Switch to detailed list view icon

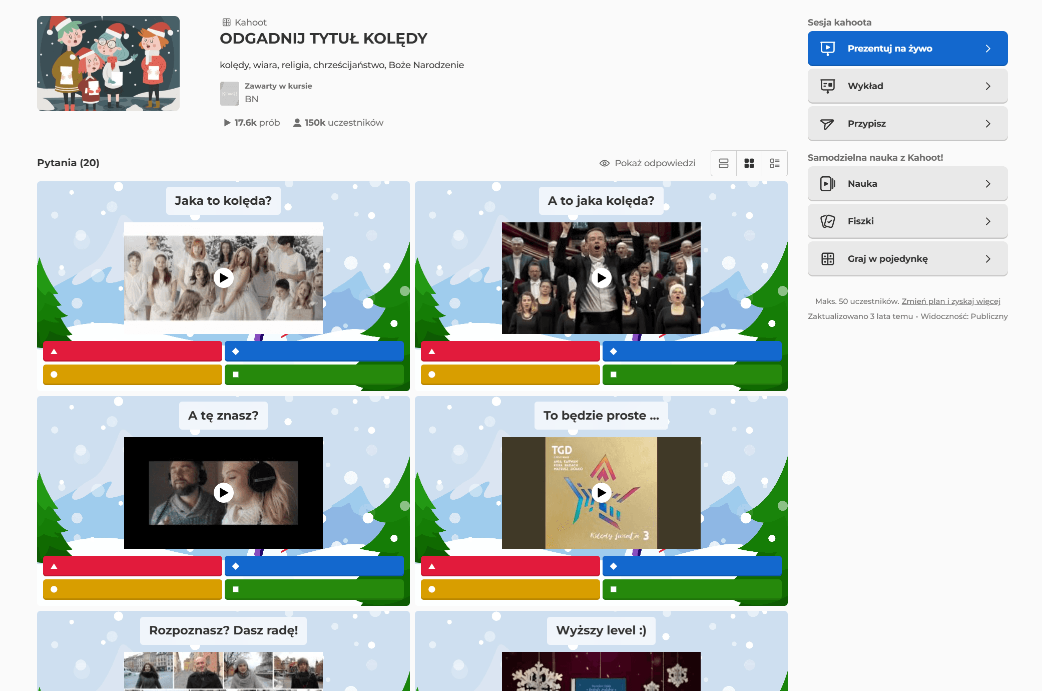pos(775,163)
